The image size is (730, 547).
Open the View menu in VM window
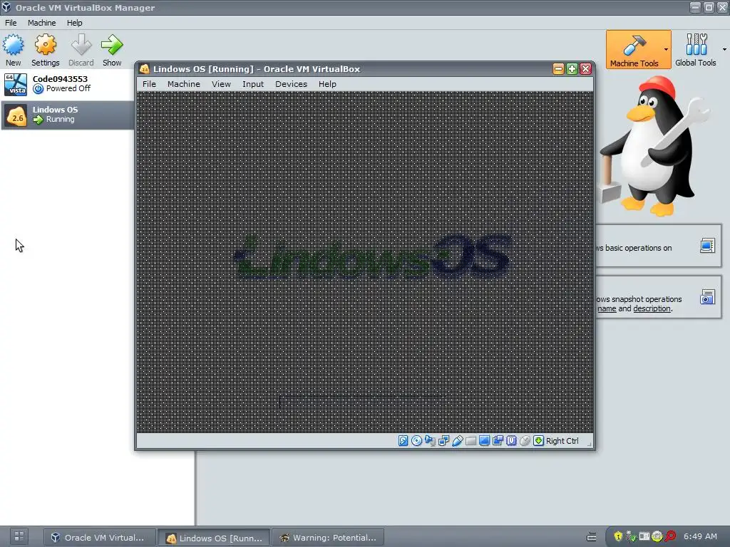(x=221, y=84)
